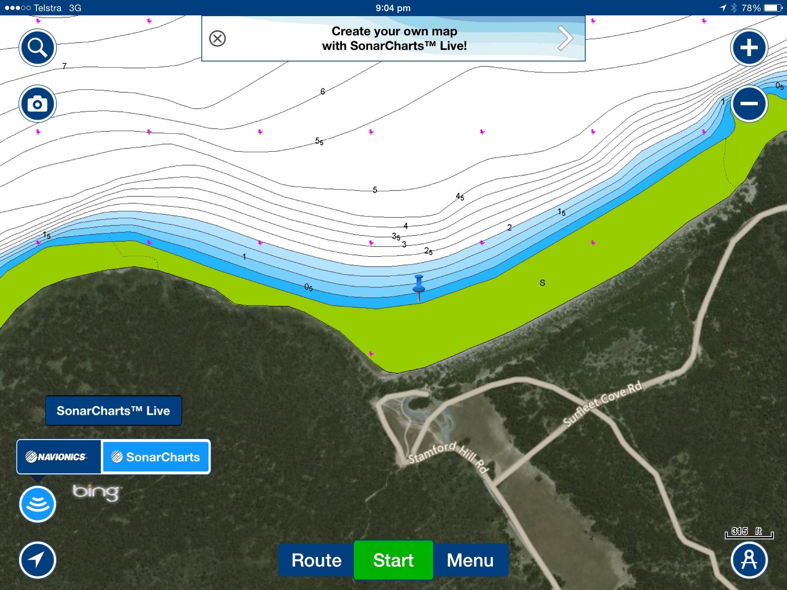Tap the Bing logo attribution
The height and width of the screenshot is (590, 787).
pyautogui.click(x=97, y=492)
